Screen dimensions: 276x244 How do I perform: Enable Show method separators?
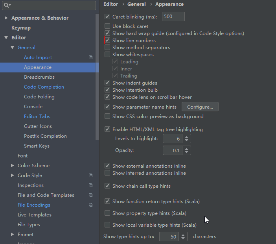[107, 48]
